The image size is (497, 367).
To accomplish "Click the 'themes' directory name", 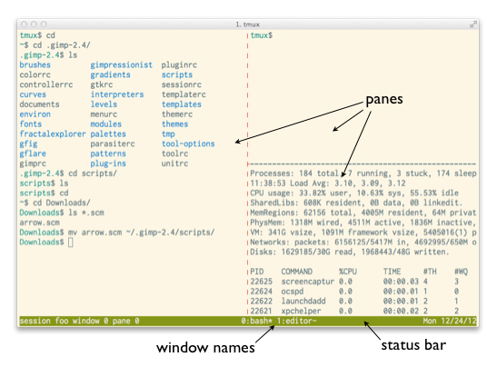I will tap(174, 124).
